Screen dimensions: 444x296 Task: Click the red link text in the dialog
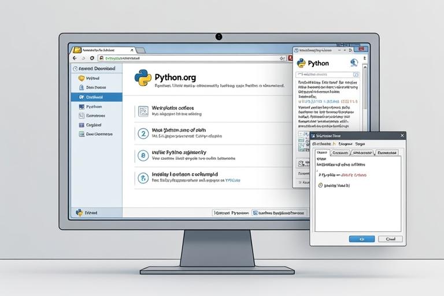coord(354,175)
